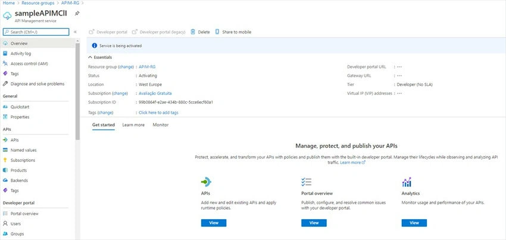Click View button under Portal overview card
506x240 pixels.
314,223
